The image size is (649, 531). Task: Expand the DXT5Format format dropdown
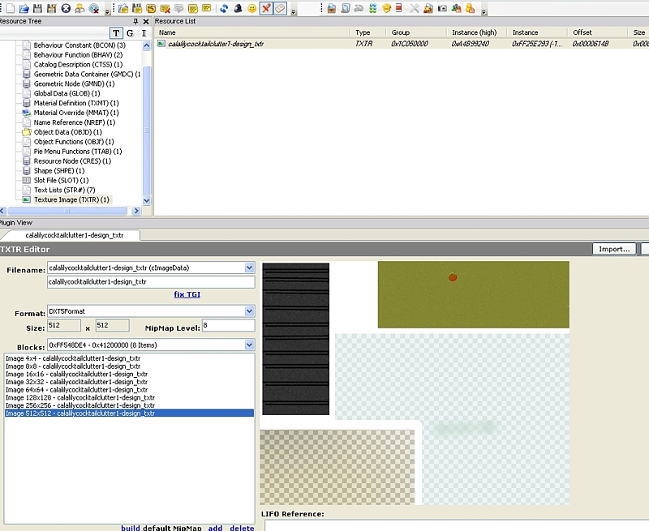(250, 311)
